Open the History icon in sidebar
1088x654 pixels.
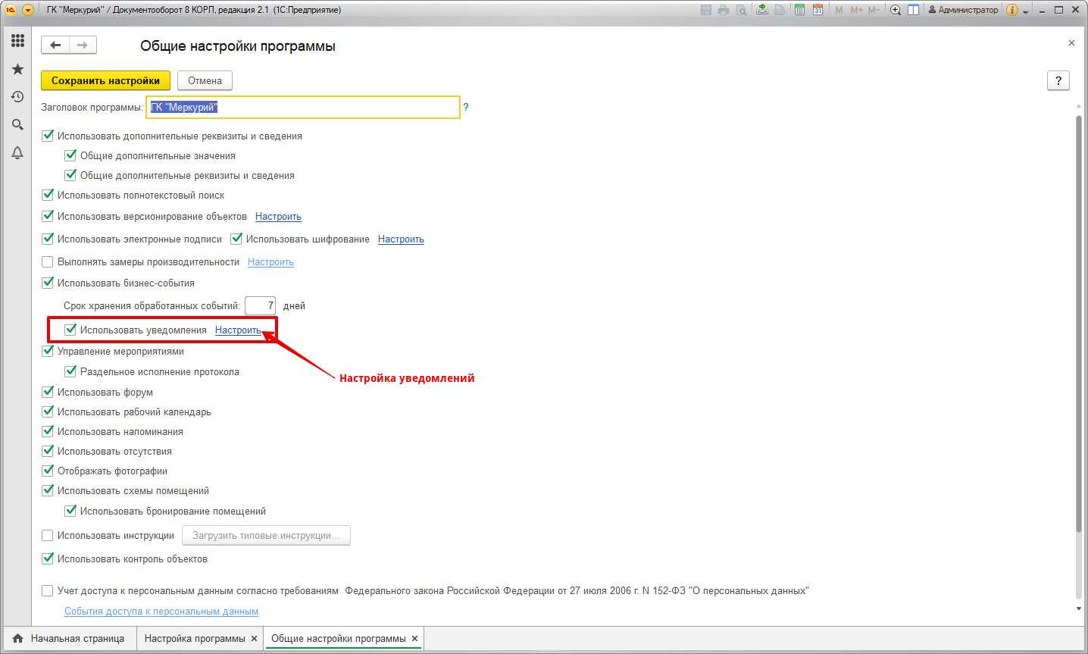pyautogui.click(x=17, y=97)
